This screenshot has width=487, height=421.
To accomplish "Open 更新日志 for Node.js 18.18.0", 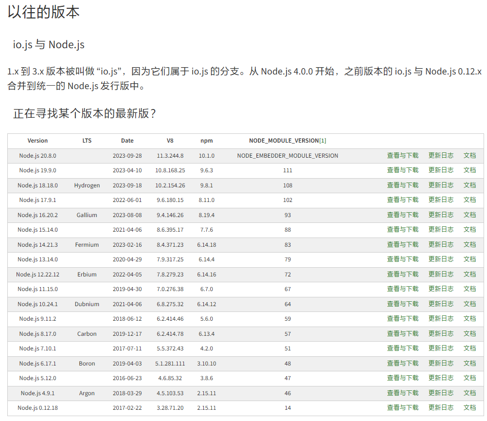I will (x=441, y=185).
